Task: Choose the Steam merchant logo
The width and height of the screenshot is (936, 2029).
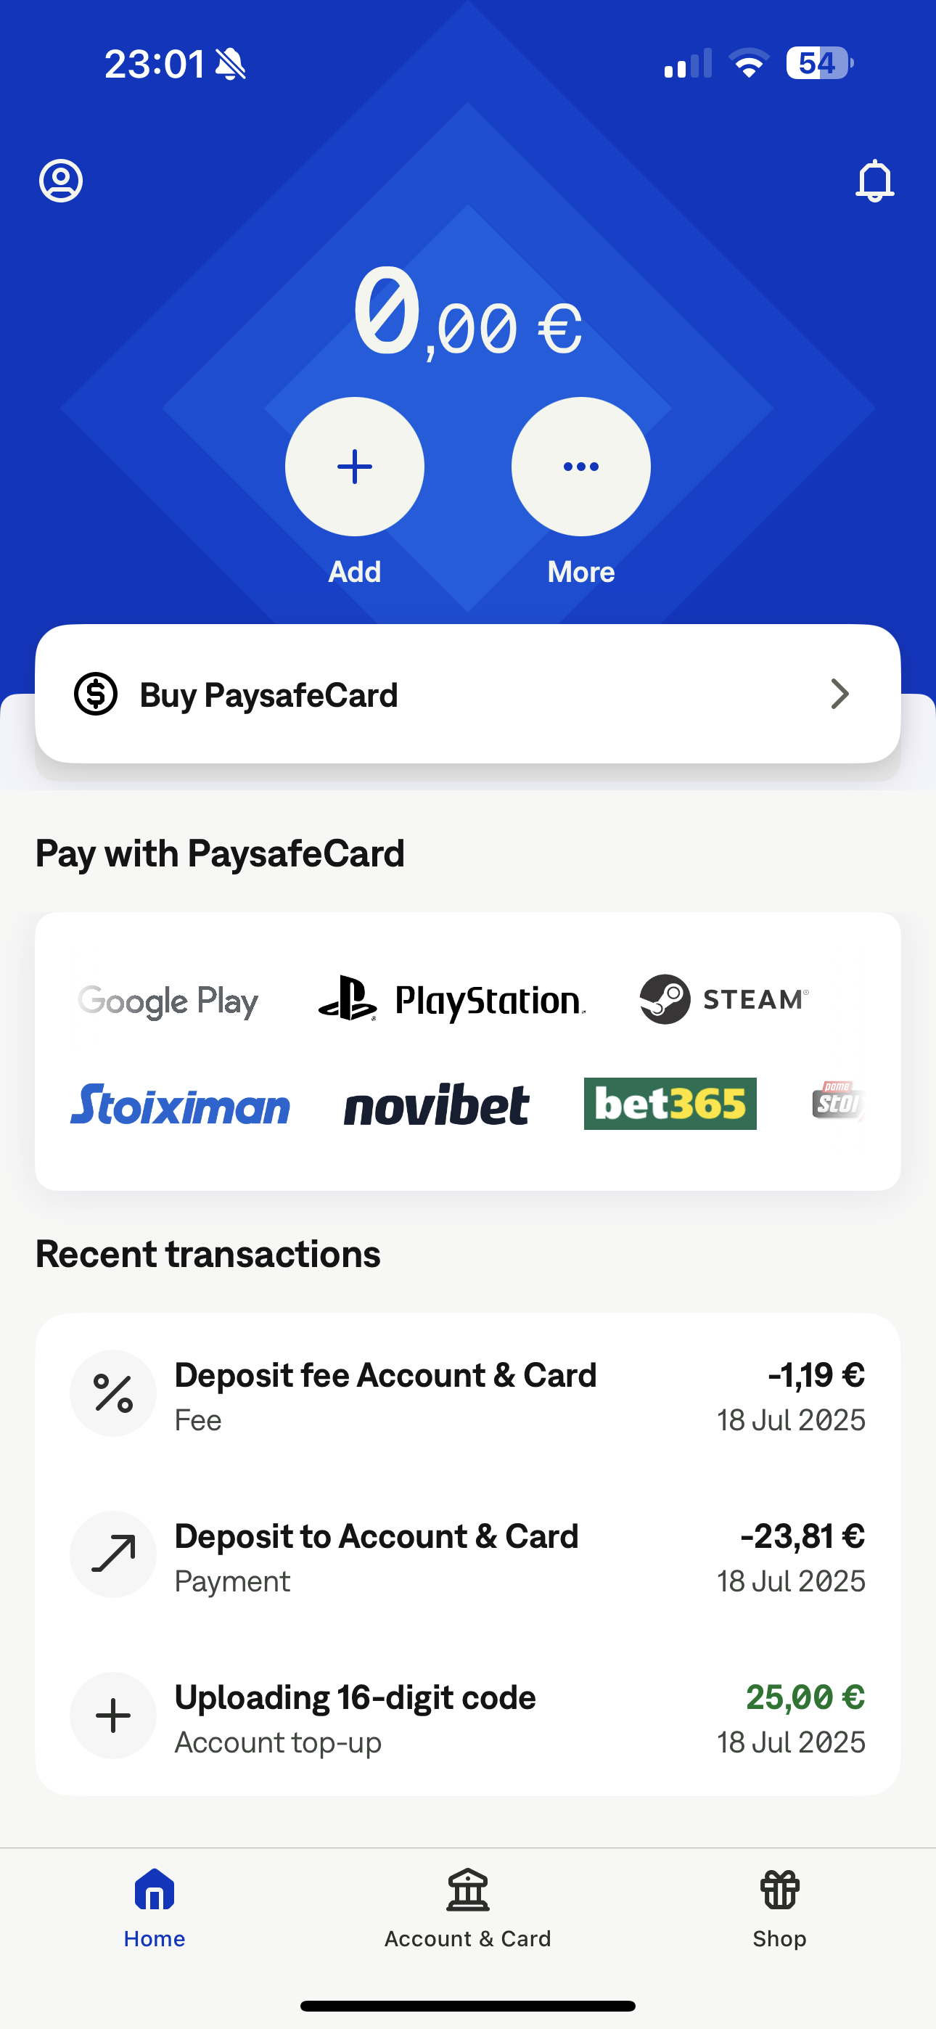Action: [724, 999]
